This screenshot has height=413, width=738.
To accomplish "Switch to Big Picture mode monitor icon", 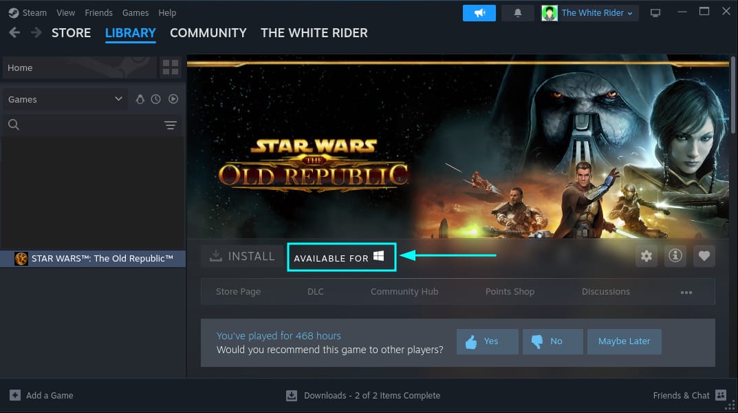I will click(x=655, y=13).
